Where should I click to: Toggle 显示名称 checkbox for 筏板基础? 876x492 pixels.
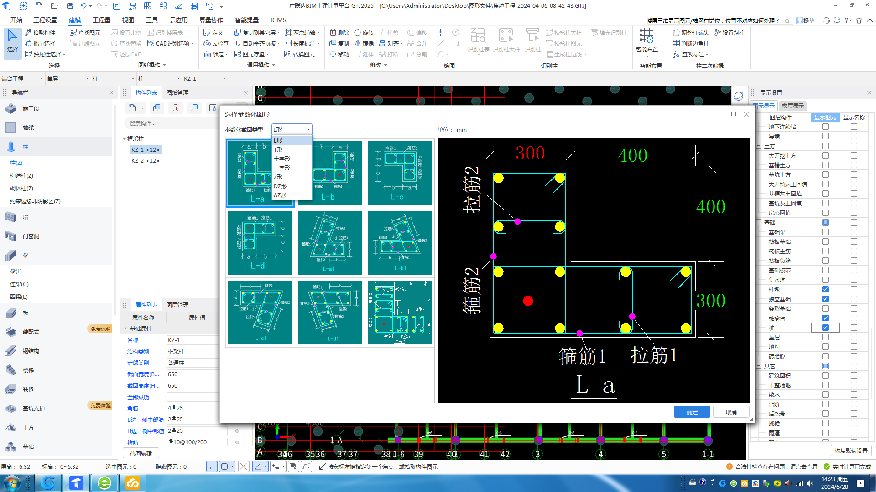[854, 241]
